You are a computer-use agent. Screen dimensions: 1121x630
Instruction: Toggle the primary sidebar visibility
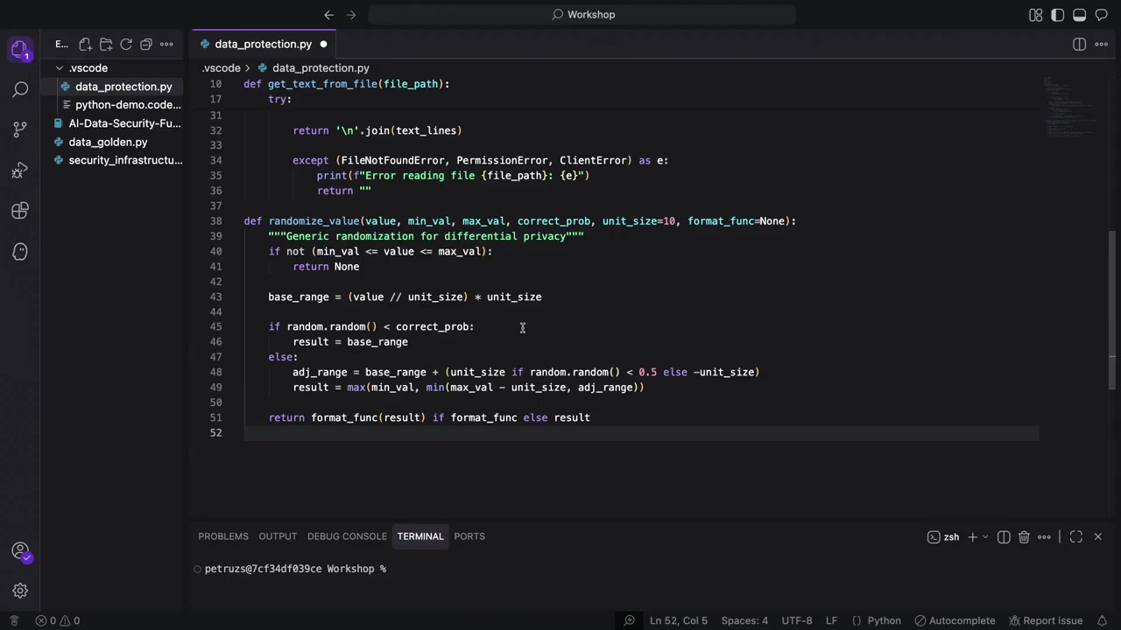coord(1058,15)
